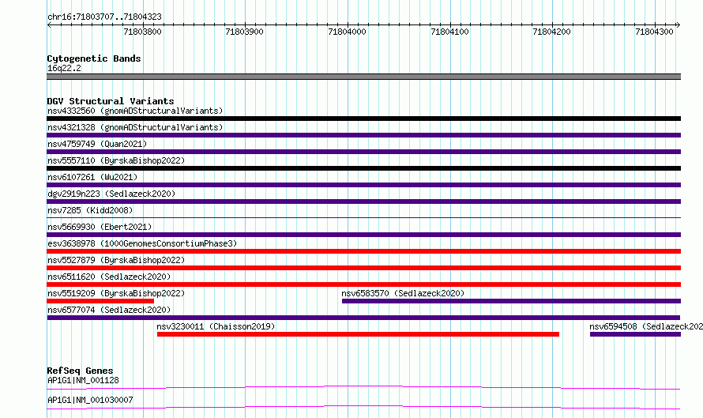Click the purple nsv6577074 variant bar
The height and width of the screenshot is (418, 703).
(363, 318)
